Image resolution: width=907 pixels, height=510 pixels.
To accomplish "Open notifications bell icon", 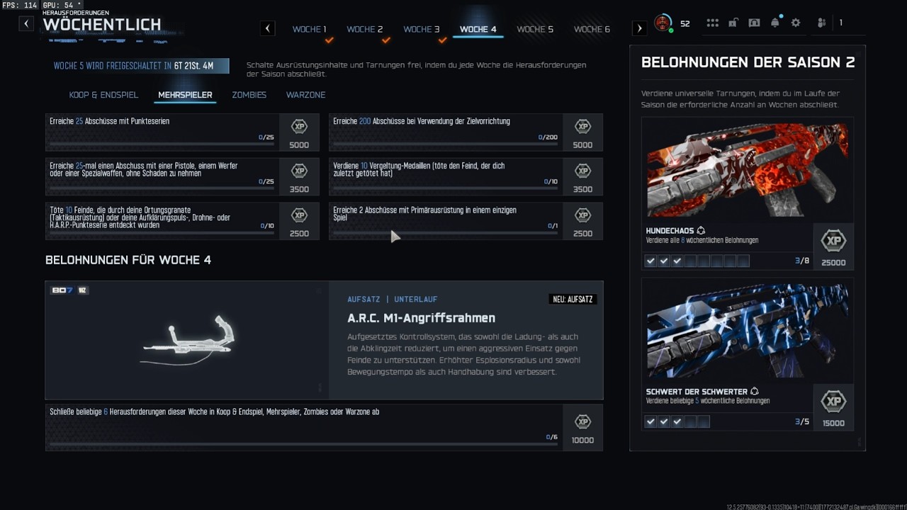I will (775, 23).
